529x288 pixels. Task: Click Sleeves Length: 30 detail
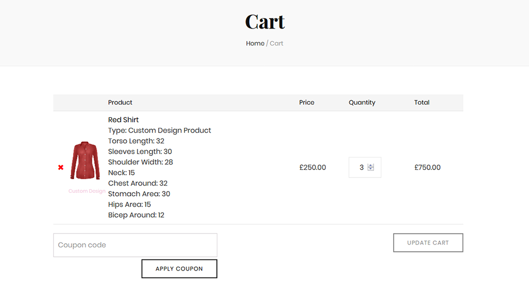[x=140, y=152]
